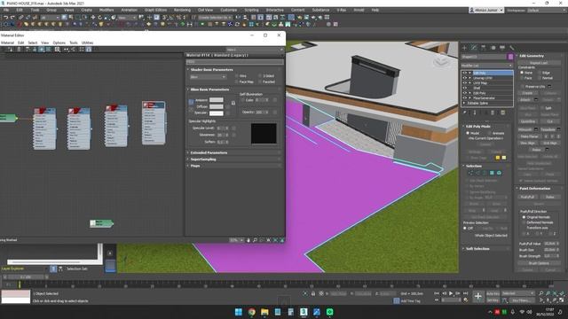Open the shader type dropdown
Screen dimensions: 568x319
pyautogui.click(x=208, y=77)
